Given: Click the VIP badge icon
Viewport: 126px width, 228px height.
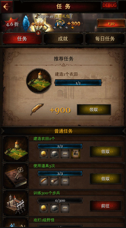Looking at the screenshot, I should coord(60,23).
